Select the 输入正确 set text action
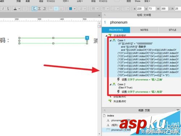Screen dimensions: 181x136 [x=142, y=79]
